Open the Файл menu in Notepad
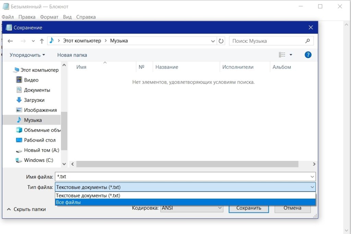 click(x=8, y=17)
